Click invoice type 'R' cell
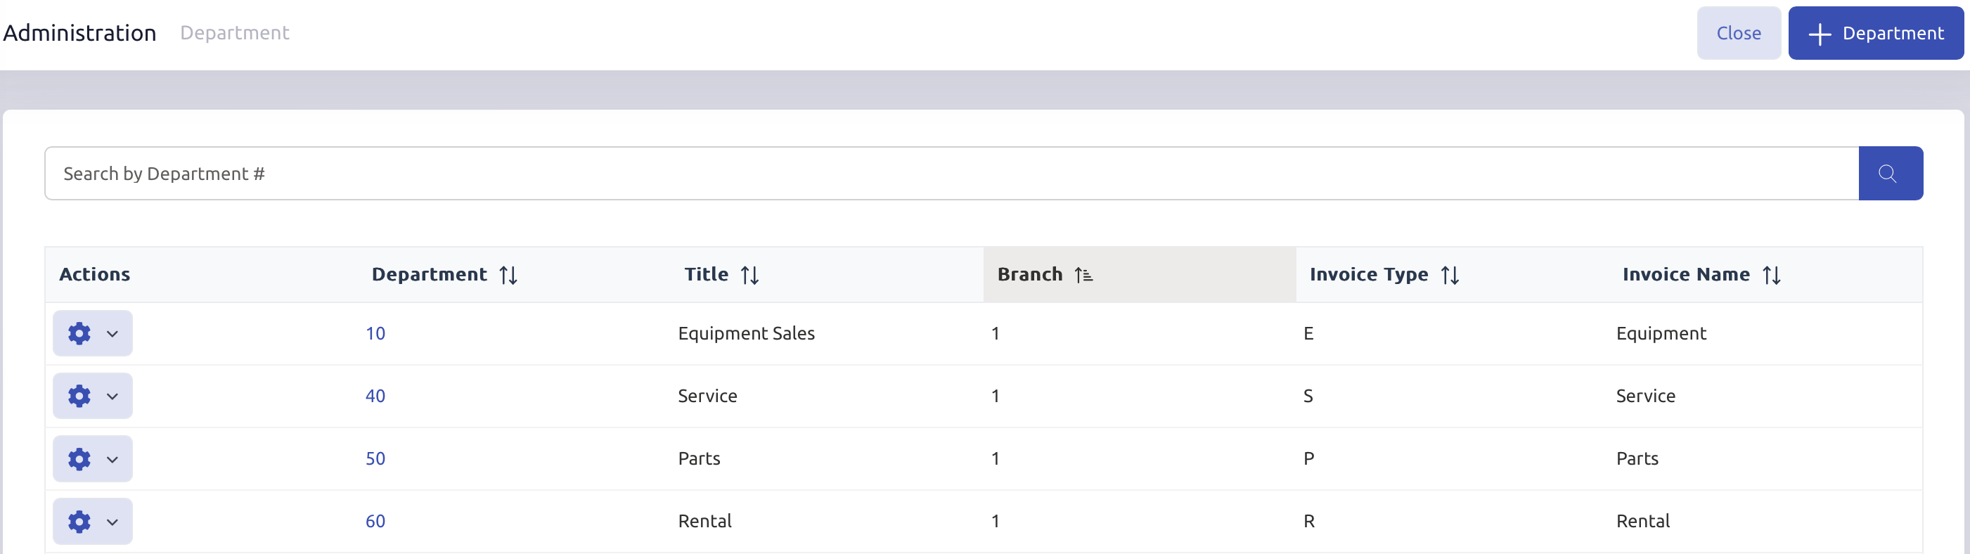 [1309, 522]
